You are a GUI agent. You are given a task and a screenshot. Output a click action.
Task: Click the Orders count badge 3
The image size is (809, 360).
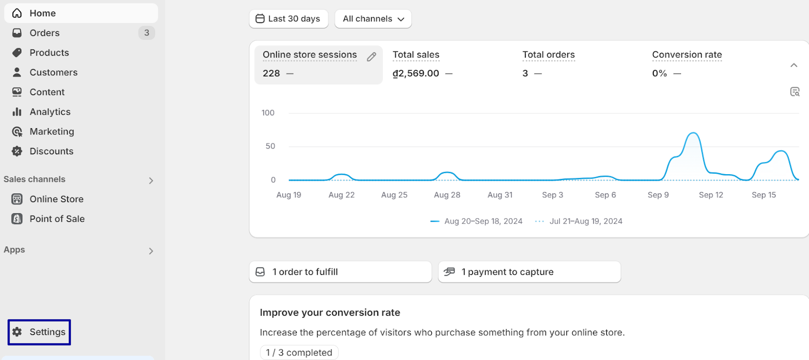(x=147, y=33)
